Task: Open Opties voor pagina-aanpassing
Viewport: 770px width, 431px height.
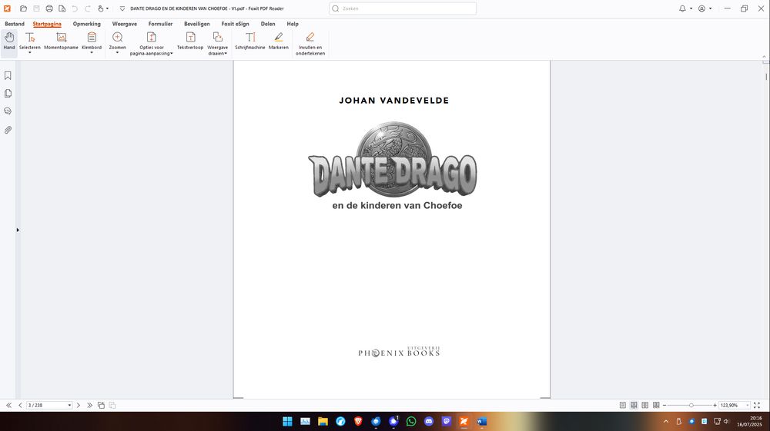Action: (x=151, y=44)
